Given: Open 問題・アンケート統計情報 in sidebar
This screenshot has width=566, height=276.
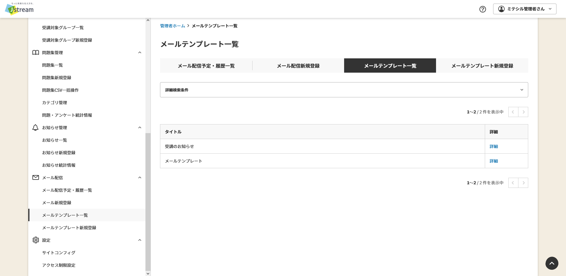Looking at the screenshot, I should pyautogui.click(x=67, y=115).
